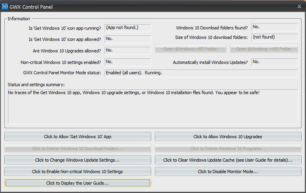
Task: Click the 'Windows 10 Download folders found?' label
Action: coord(212,28)
